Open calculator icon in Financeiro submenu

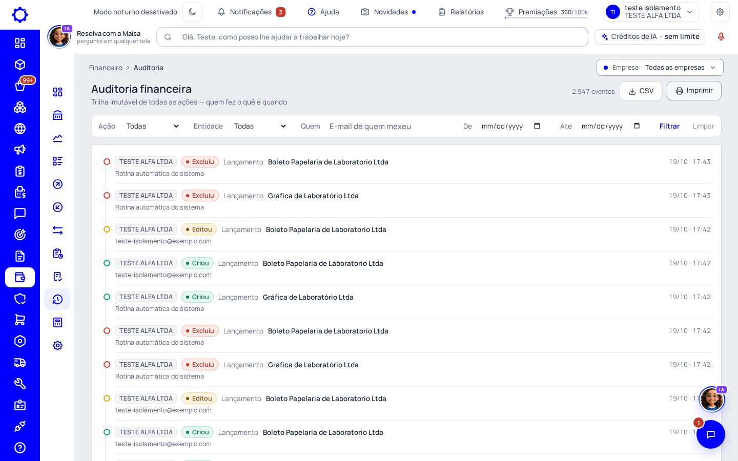(x=57, y=322)
